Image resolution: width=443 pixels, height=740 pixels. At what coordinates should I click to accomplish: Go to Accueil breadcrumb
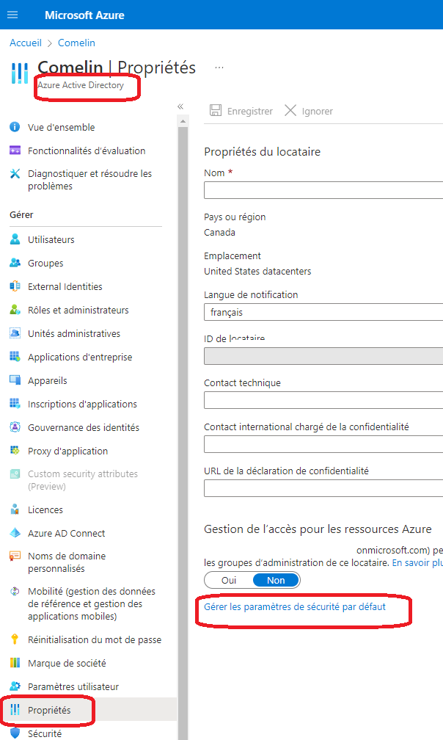point(26,43)
